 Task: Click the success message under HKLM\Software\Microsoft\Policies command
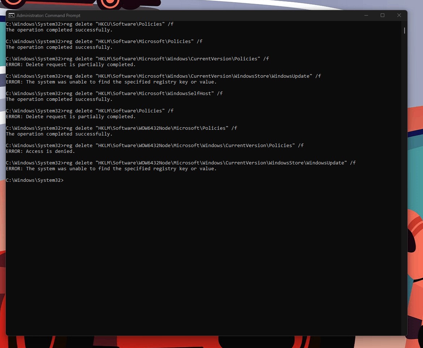59,47
